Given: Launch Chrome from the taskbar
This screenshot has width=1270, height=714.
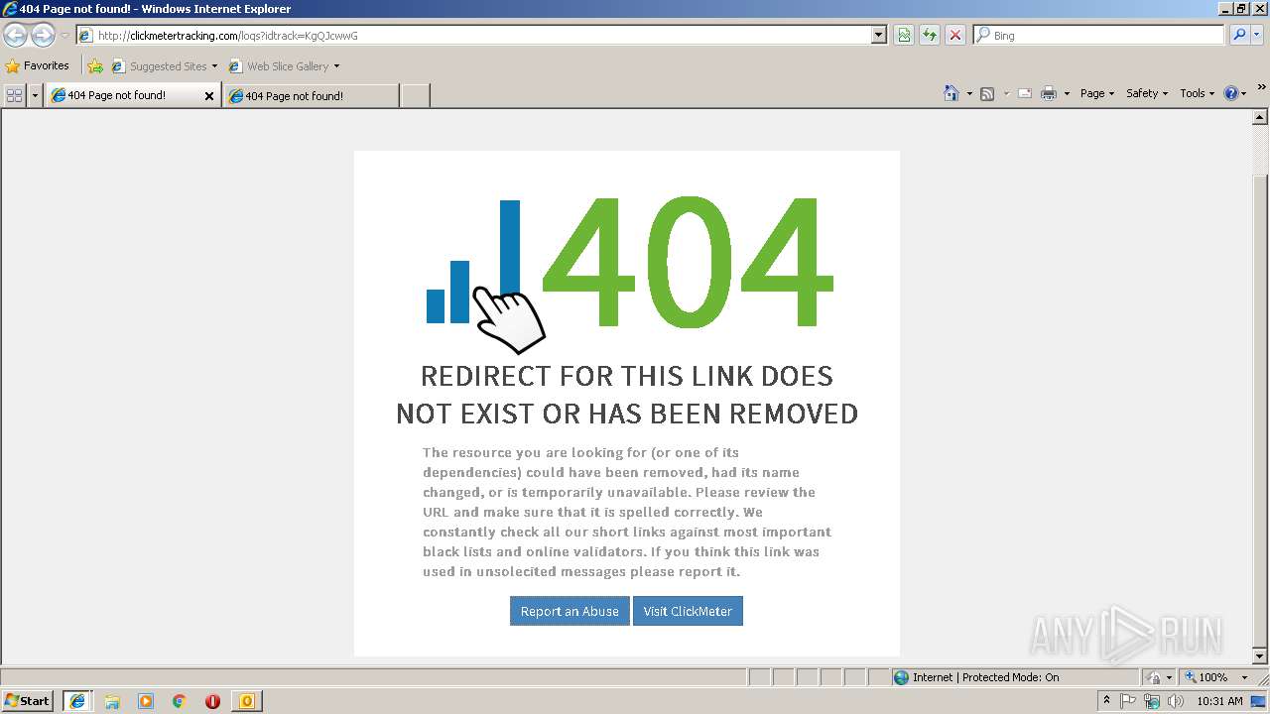Looking at the screenshot, I should (x=180, y=701).
